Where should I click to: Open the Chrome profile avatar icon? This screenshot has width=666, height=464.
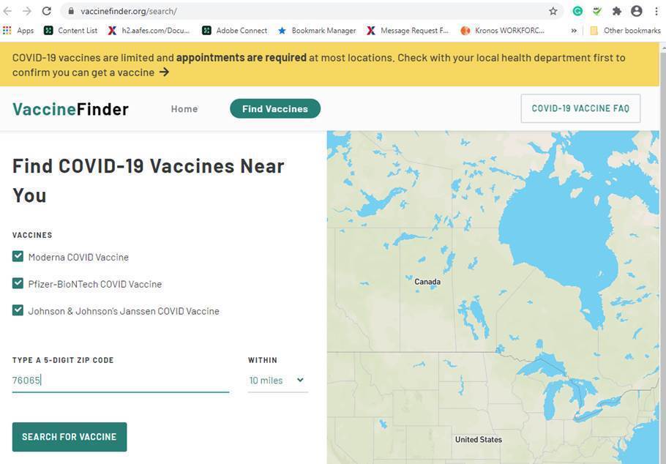[x=636, y=11]
